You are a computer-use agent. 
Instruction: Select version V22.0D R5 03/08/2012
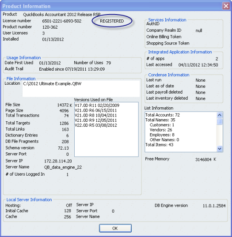coord(96,125)
